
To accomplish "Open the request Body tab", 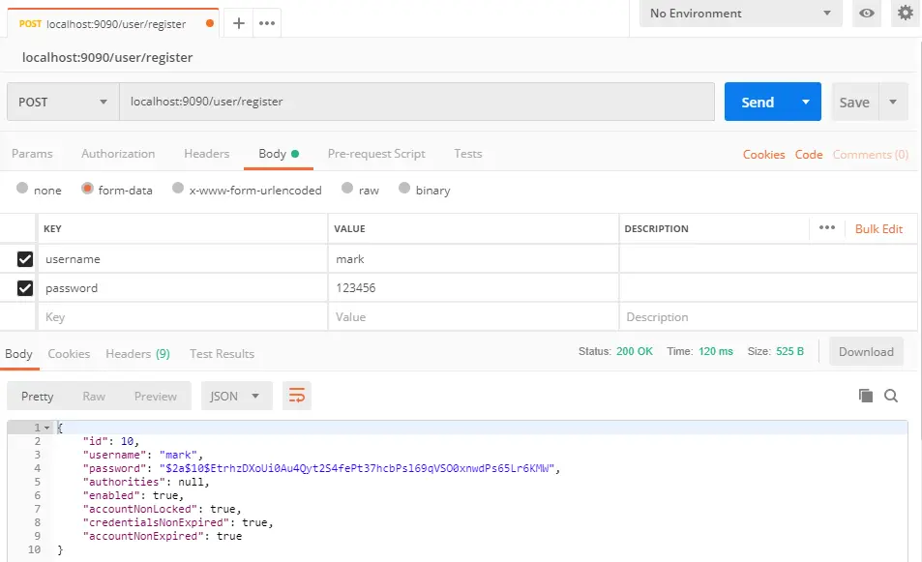I will tap(278, 154).
